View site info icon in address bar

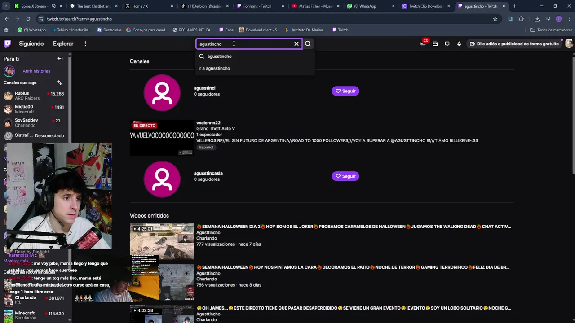click(x=41, y=19)
